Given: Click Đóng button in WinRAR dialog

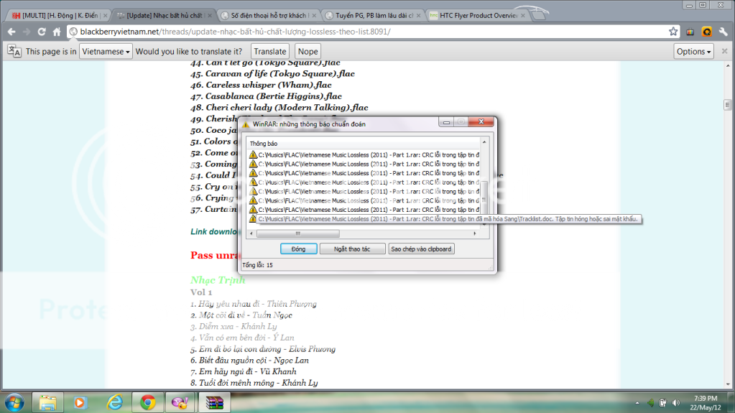Looking at the screenshot, I should coord(298,249).
